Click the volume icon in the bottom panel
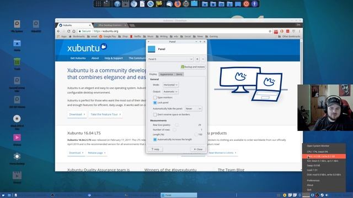Screen dimensions: 353x198 [x=327, y=195]
